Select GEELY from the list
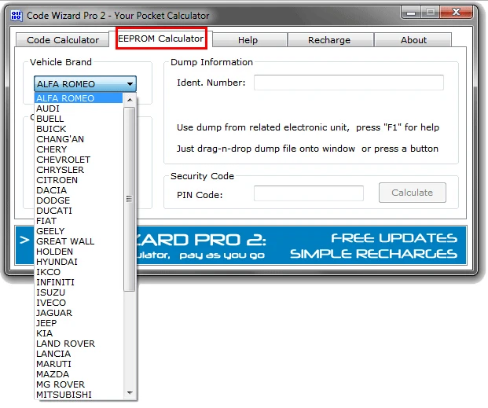Image resolution: width=488 pixels, height=408 pixels. [79, 231]
